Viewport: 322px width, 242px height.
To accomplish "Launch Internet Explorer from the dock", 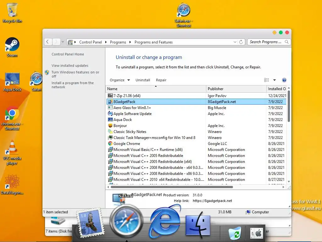I will [x=165, y=221].
